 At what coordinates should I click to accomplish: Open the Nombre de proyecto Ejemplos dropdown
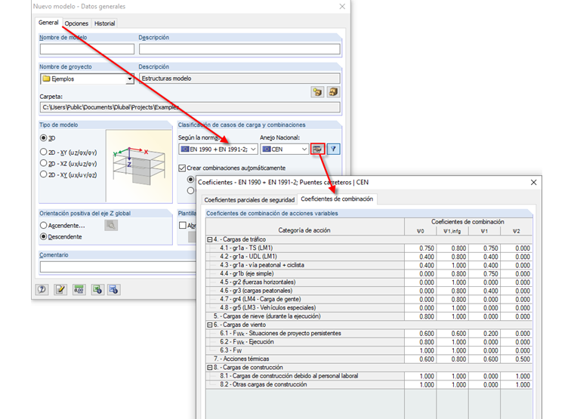130,79
